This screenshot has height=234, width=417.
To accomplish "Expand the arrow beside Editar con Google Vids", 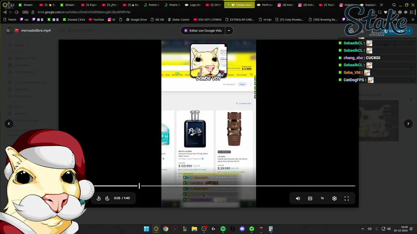I will click(229, 31).
